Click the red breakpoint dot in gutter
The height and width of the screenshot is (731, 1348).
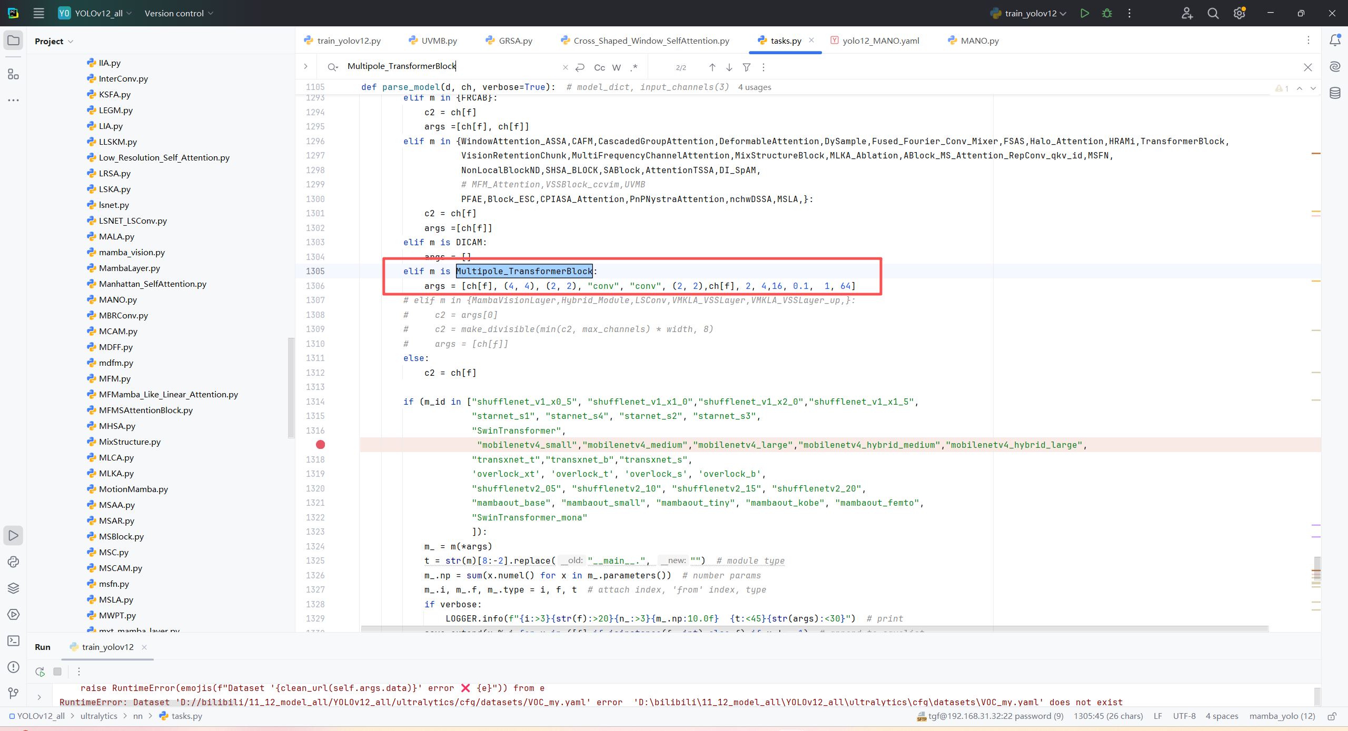[x=320, y=445]
